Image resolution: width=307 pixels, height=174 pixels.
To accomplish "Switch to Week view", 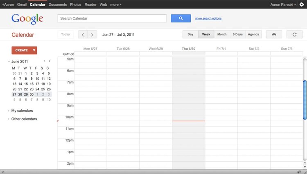I will coord(206,34).
